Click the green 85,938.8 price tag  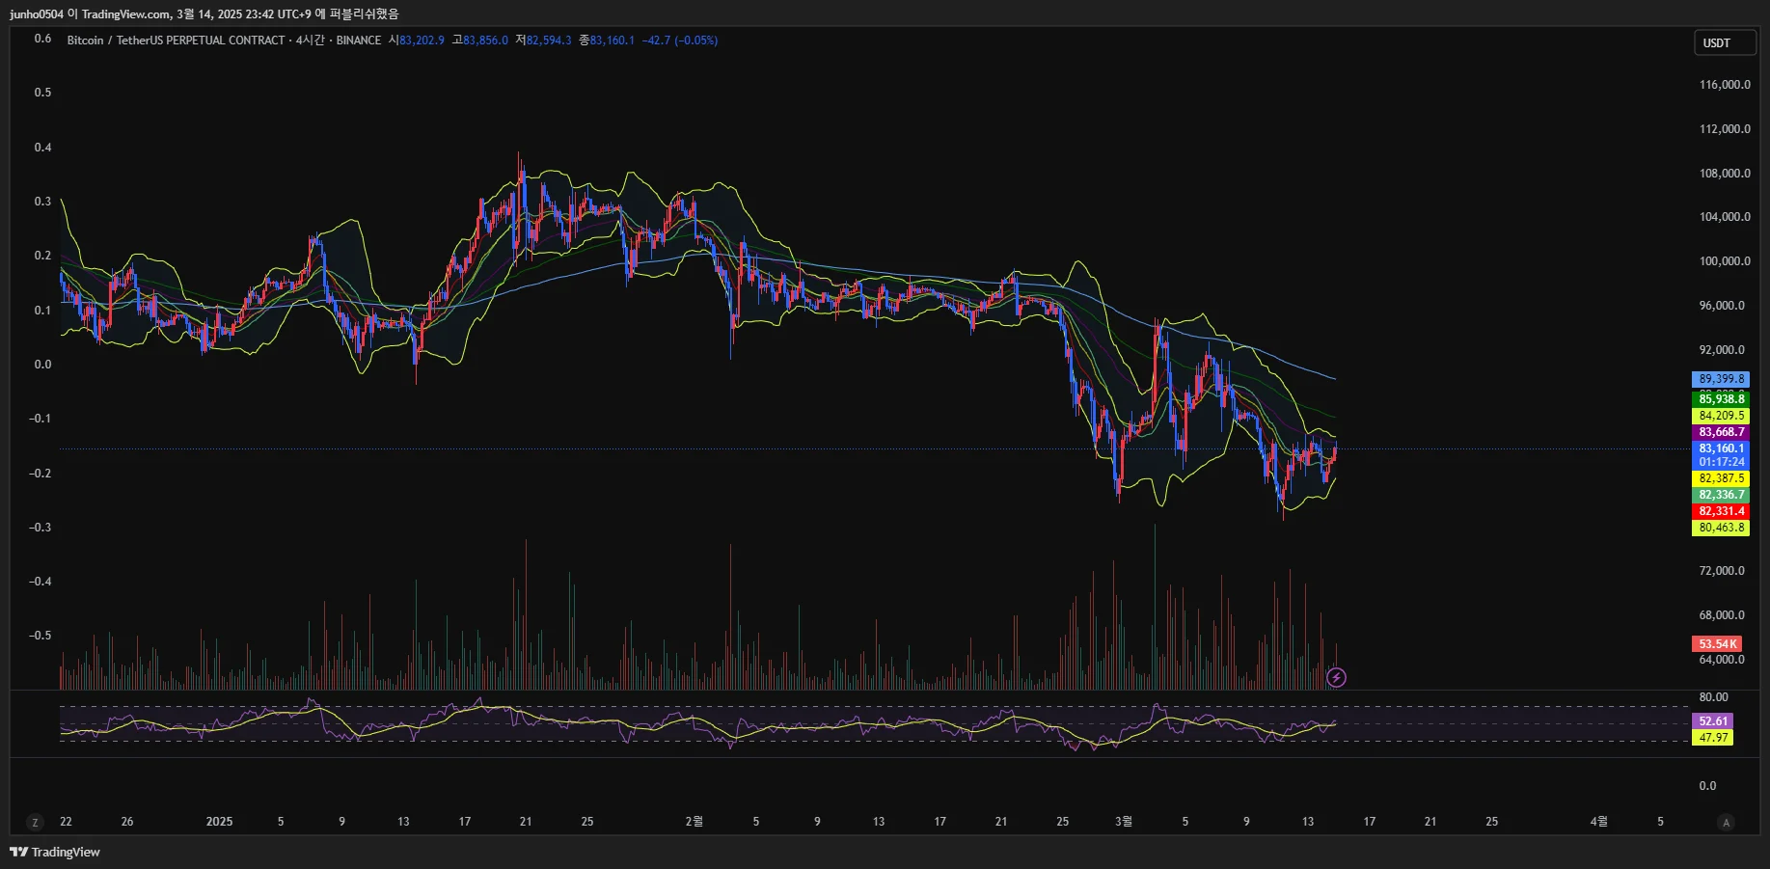(x=1721, y=398)
